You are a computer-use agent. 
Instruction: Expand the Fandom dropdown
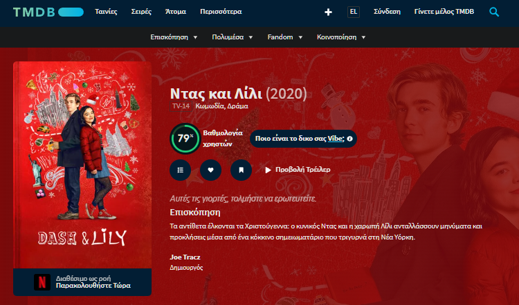[x=284, y=37]
